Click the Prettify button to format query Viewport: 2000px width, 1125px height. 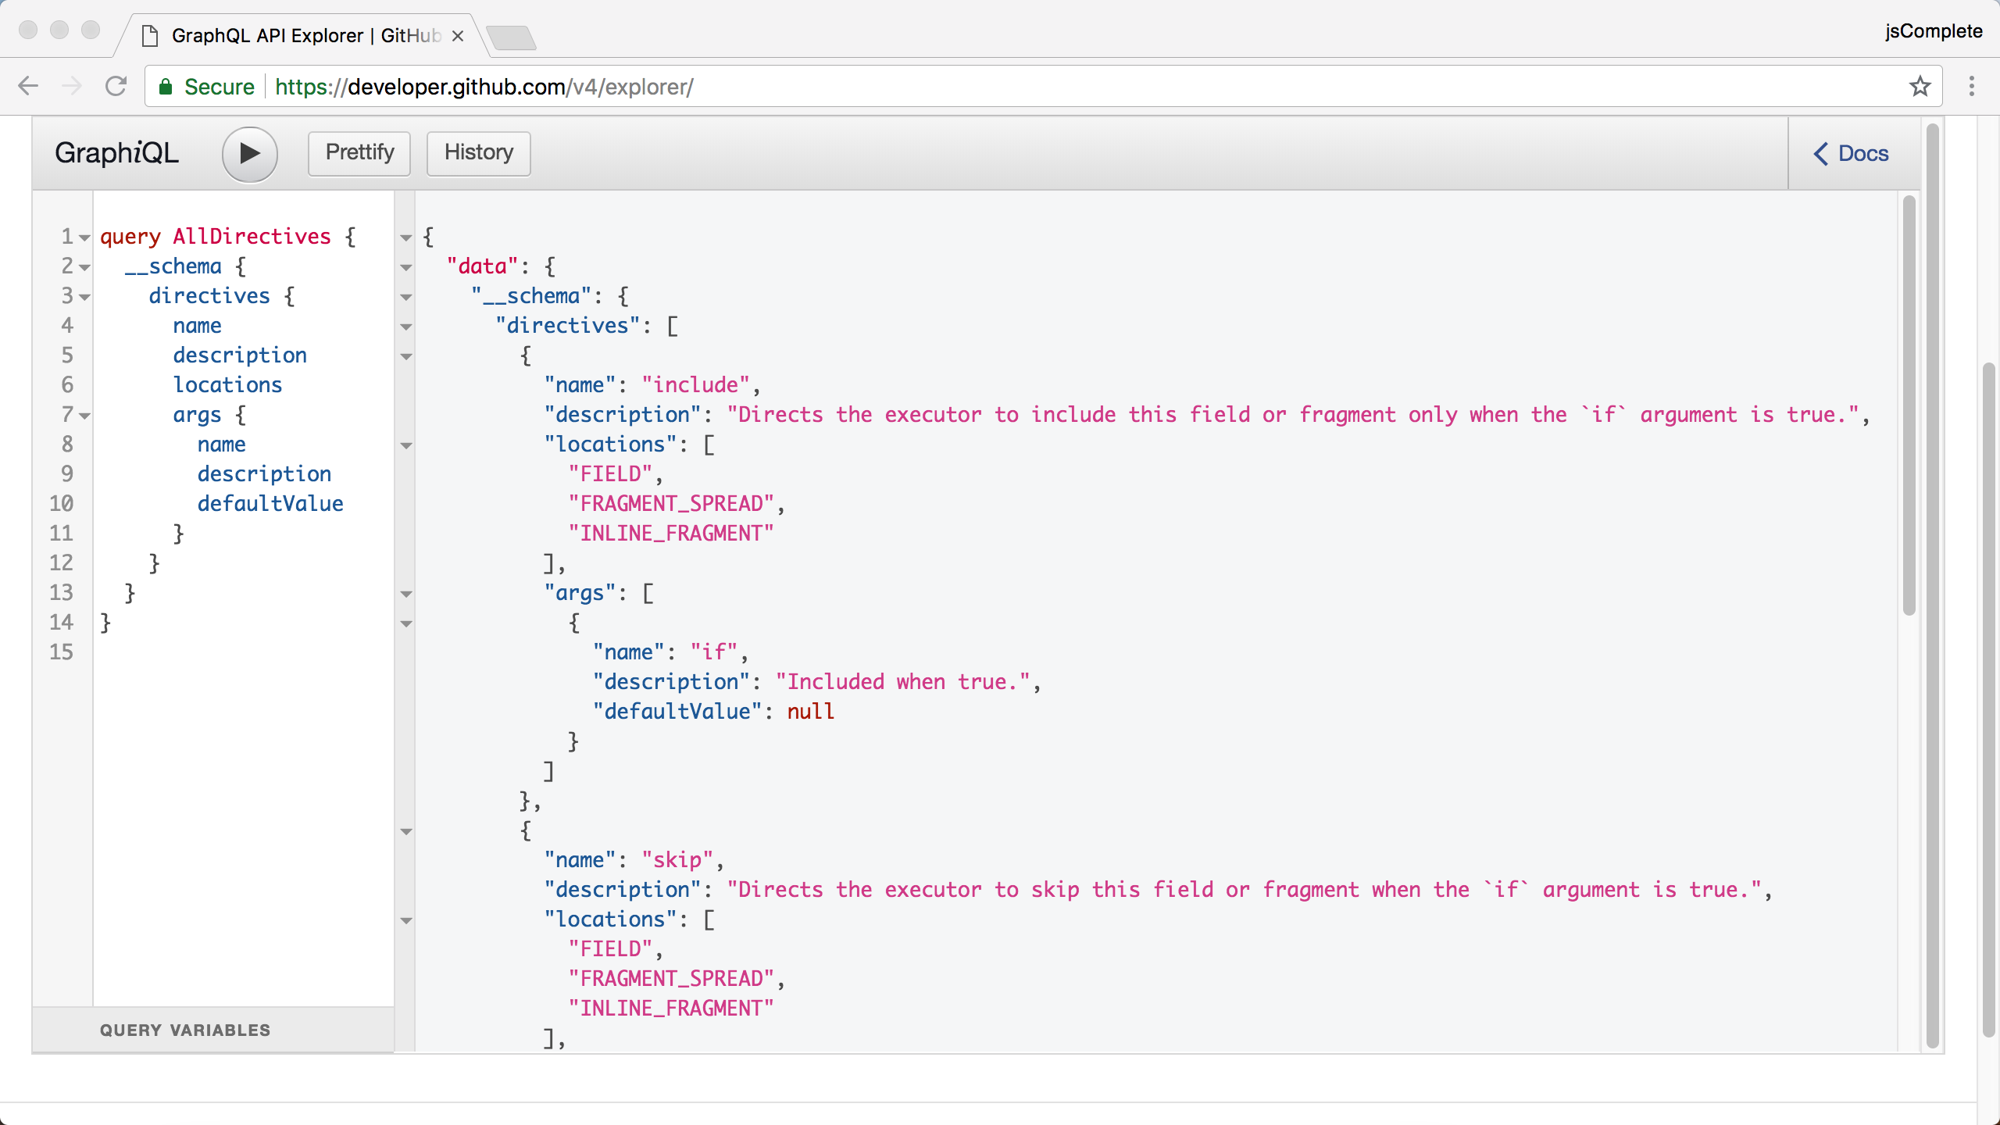tap(360, 151)
